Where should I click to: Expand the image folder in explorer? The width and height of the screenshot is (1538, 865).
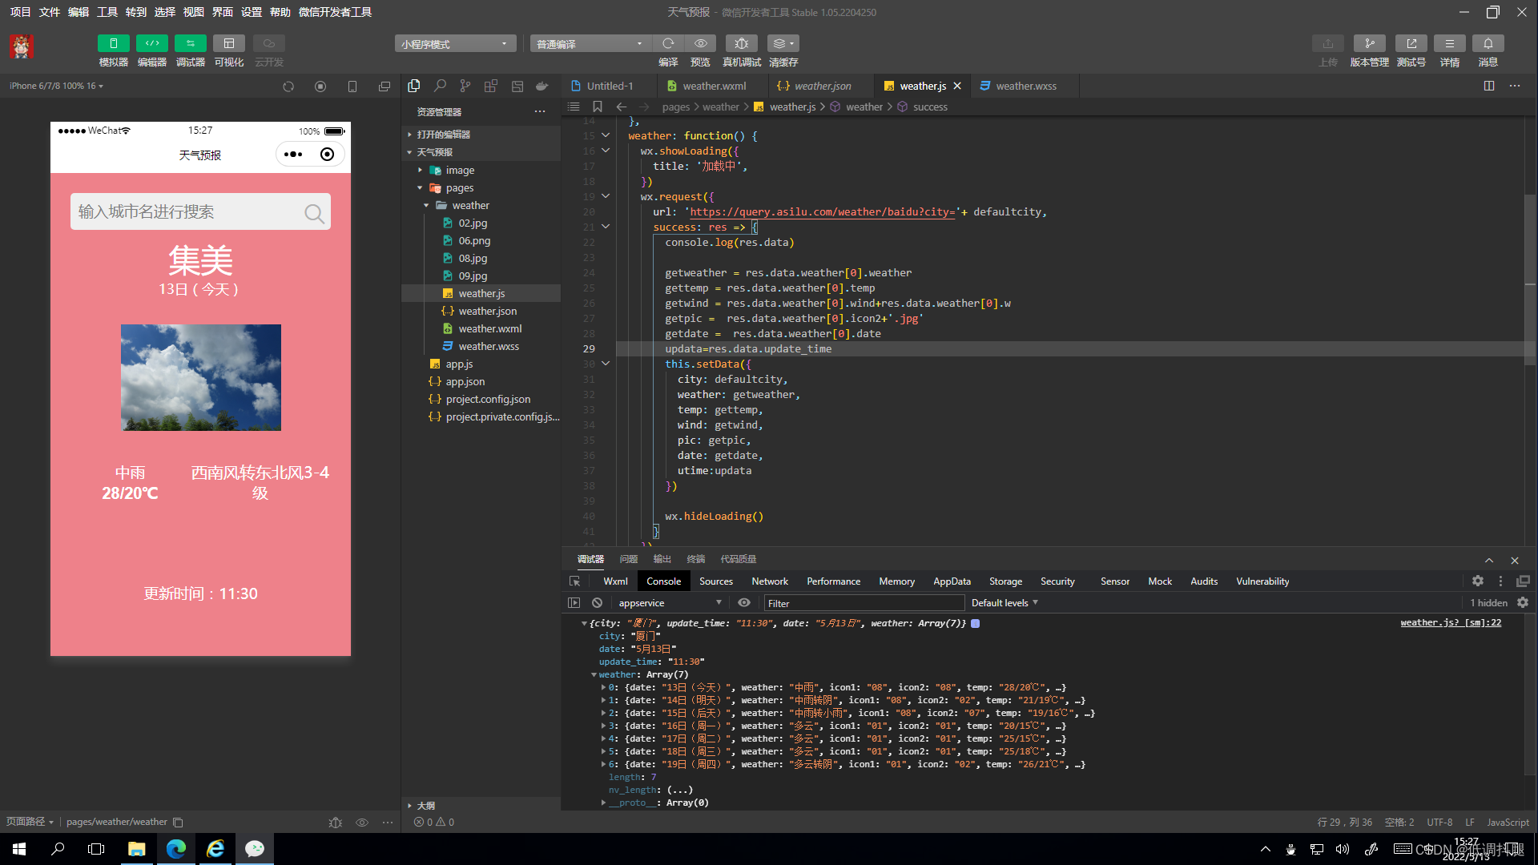[460, 170]
